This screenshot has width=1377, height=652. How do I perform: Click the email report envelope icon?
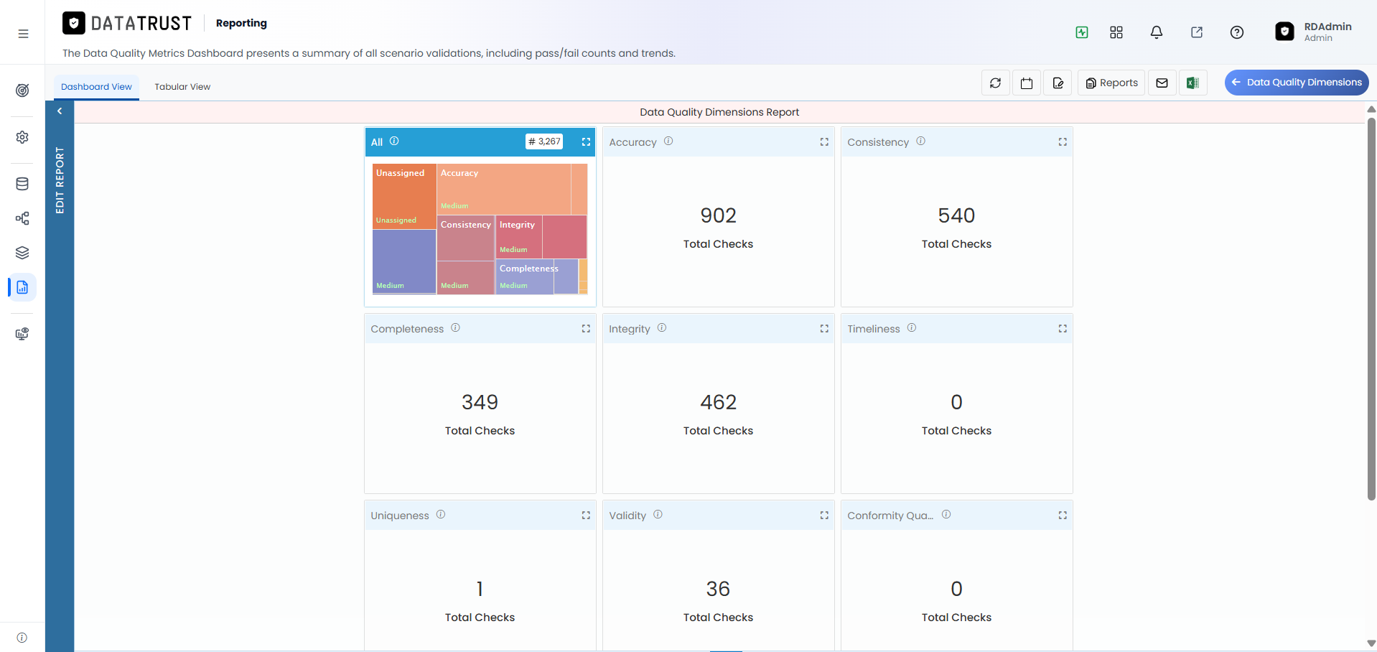click(x=1162, y=83)
